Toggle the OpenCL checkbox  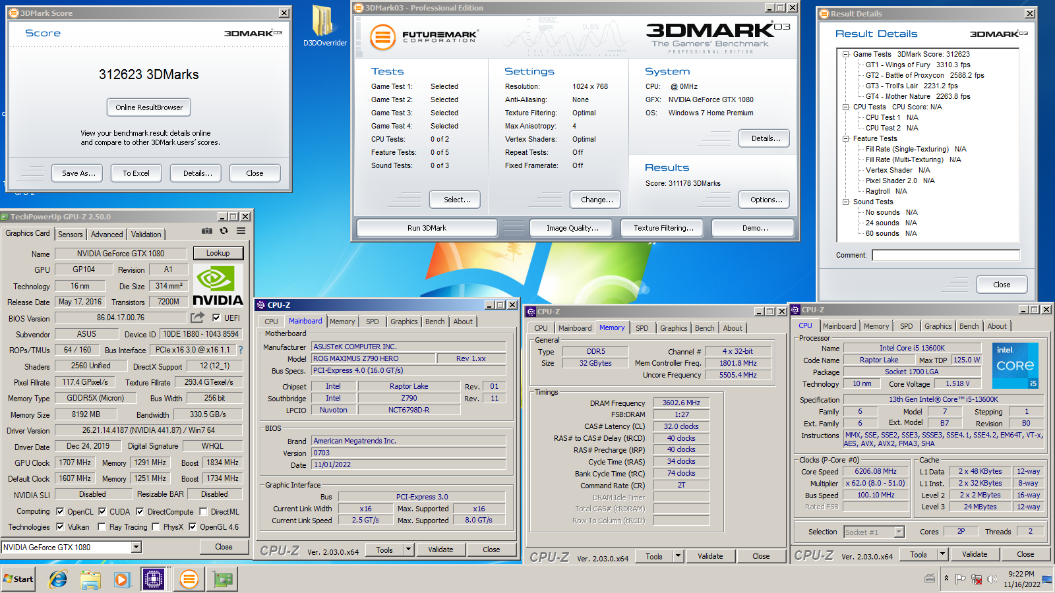tap(60, 511)
